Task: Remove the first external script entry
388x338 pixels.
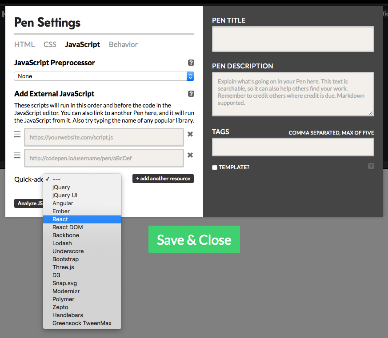Action: pyautogui.click(x=190, y=134)
